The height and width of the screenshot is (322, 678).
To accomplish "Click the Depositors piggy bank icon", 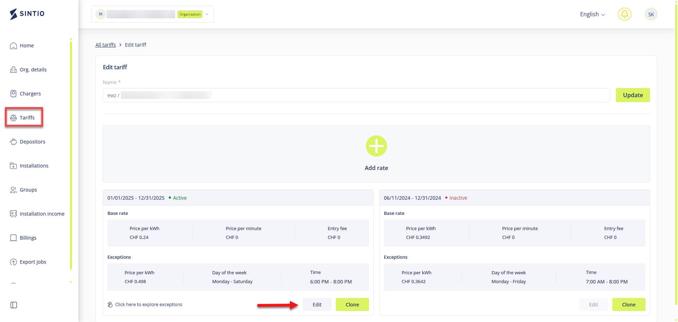I will pos(13,142).
